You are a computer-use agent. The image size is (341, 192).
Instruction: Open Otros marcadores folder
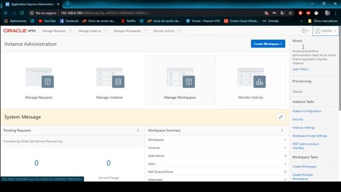323,21
